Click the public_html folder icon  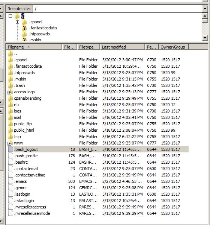tap(10, 130)
